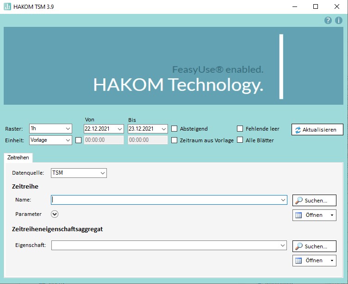The image size is (348, 284).
Task: Click the Aktualisieren refresh button
Action: point(317,130)
